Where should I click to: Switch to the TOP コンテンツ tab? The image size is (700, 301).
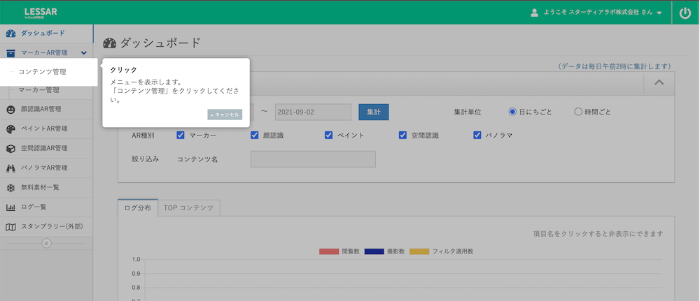point(189,208)
